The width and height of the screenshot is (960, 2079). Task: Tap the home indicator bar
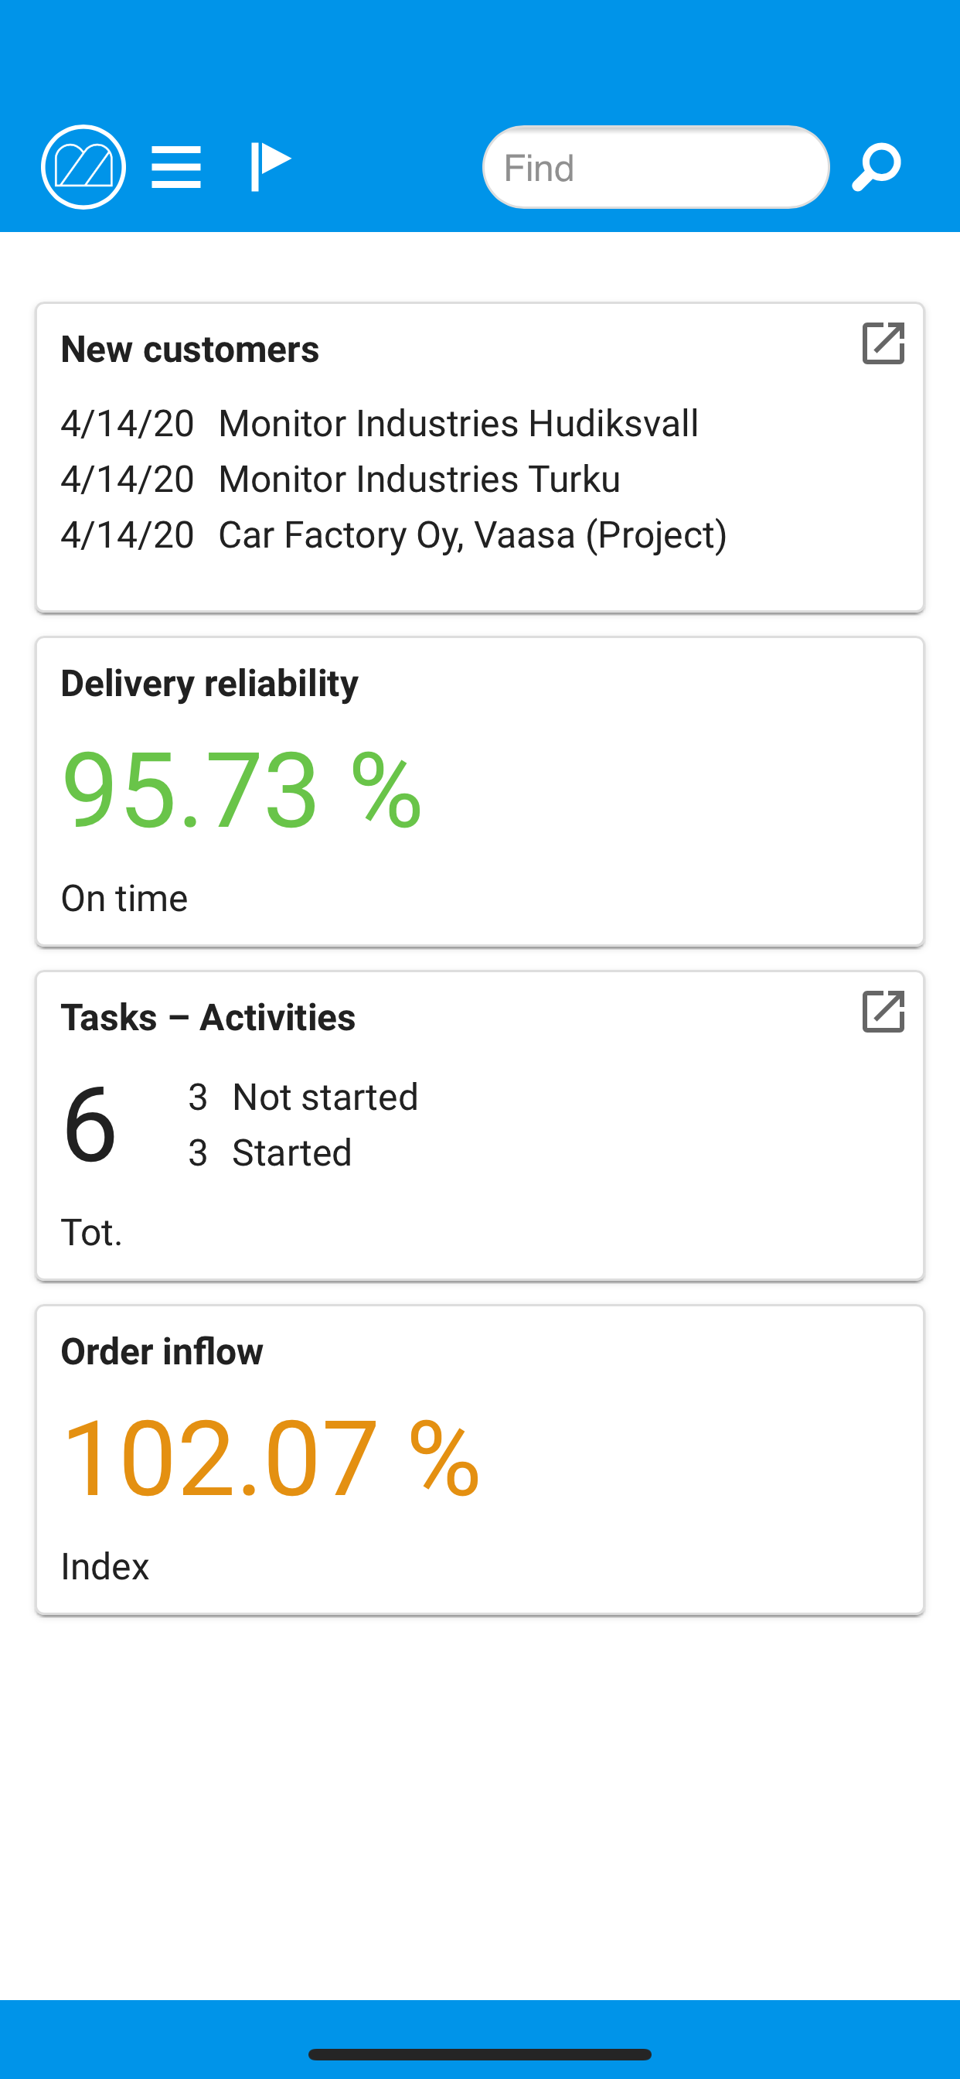pos(480,2054)
